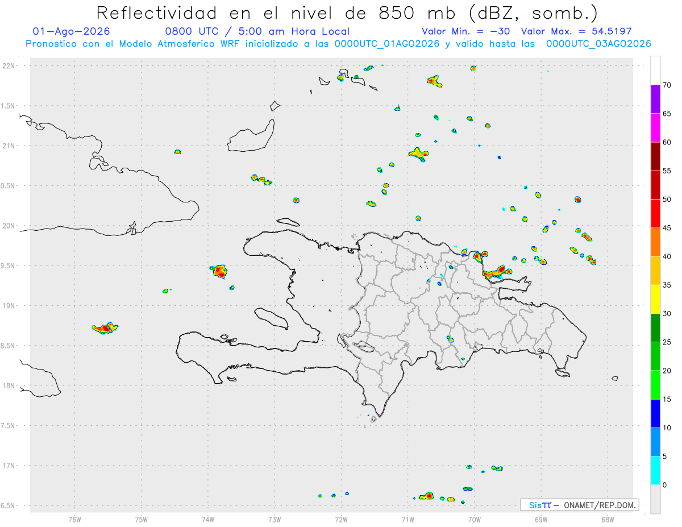
Task: Pick the orange 40–45 dBZ legend band
Action: point(655,242)
